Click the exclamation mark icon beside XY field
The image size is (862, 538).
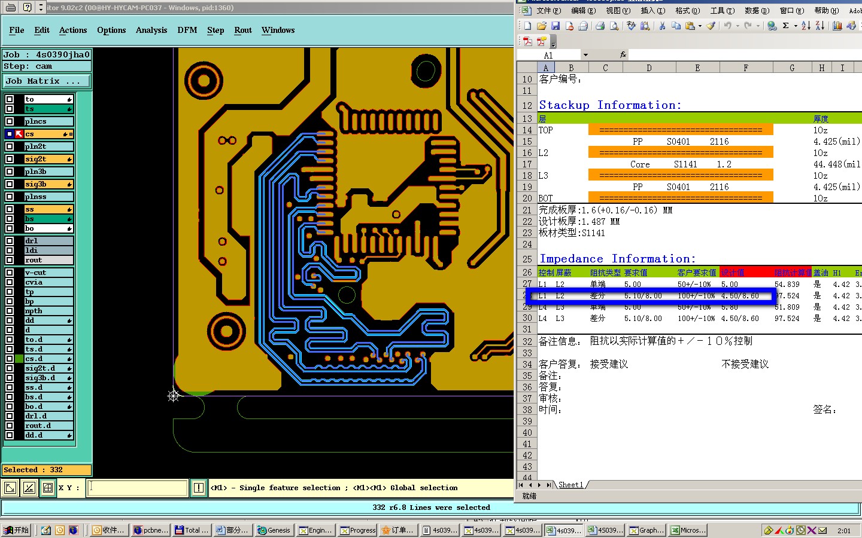click(199, 488)
